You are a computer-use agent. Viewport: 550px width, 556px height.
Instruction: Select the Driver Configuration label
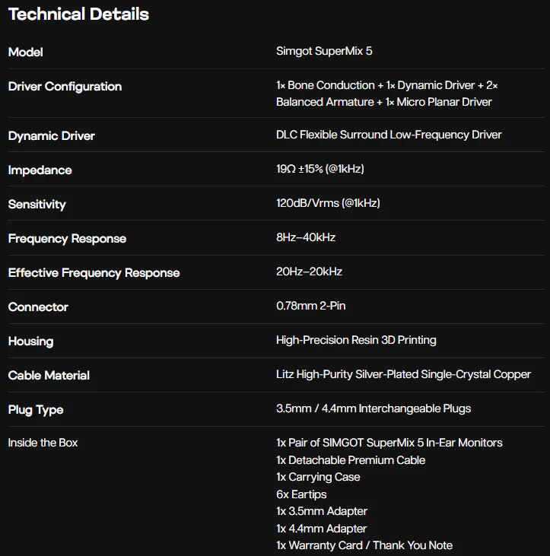pyautogui.click(x=65, y=87)
